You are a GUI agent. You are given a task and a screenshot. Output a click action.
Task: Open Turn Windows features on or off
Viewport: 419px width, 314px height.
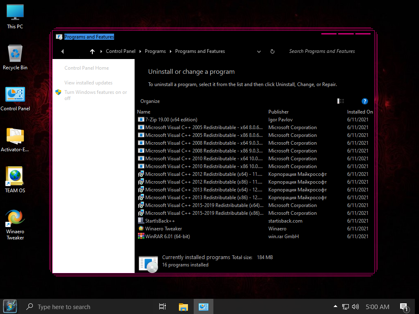tap(96, 95)
